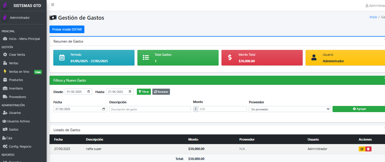This screenshot has height=162, width=385.
Task: Click the red trash delete icon
Action: pos(368,149)
